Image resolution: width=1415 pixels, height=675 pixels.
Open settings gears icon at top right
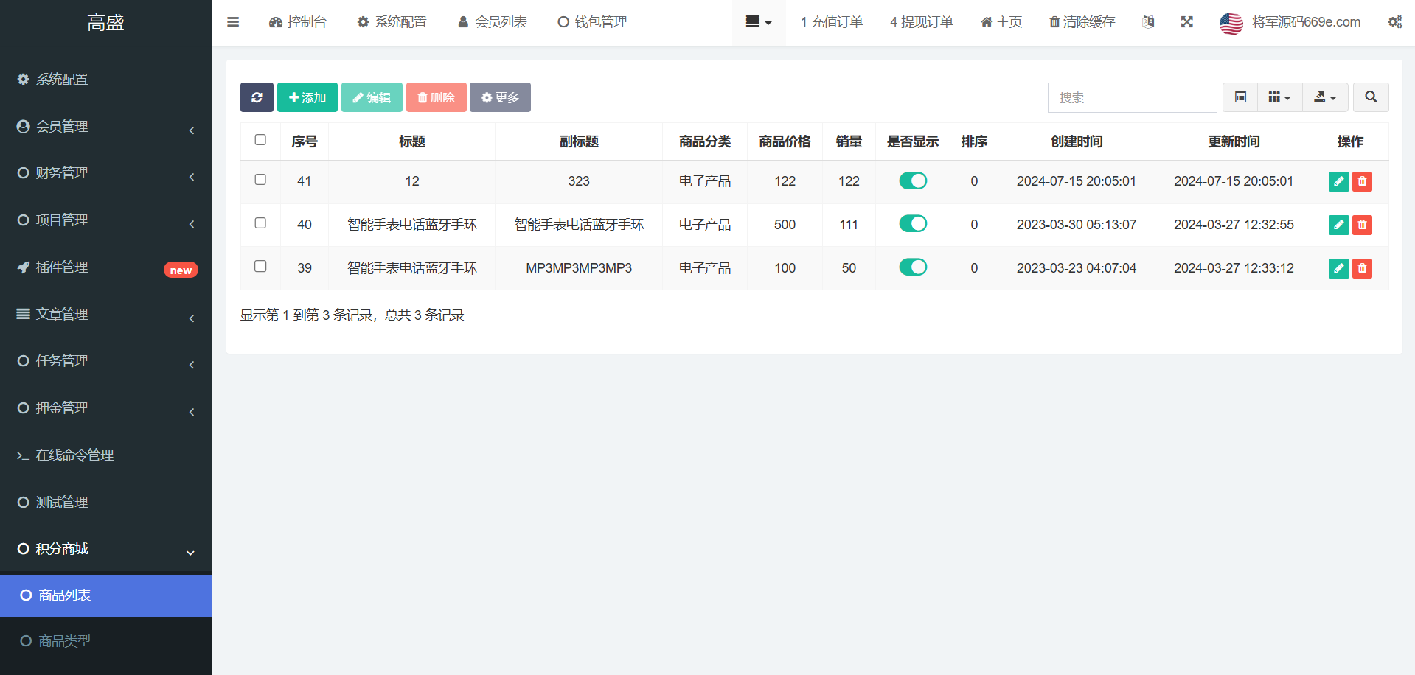[x=1394, y=22]
